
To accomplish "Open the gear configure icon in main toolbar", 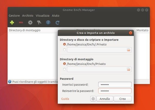I will click(x=30, y=23).
